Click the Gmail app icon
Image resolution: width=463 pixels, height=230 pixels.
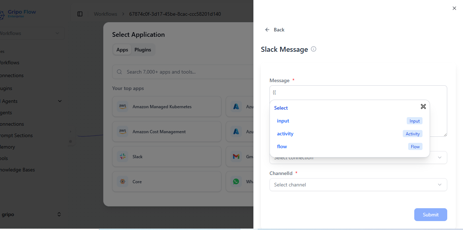coord(236,156)
